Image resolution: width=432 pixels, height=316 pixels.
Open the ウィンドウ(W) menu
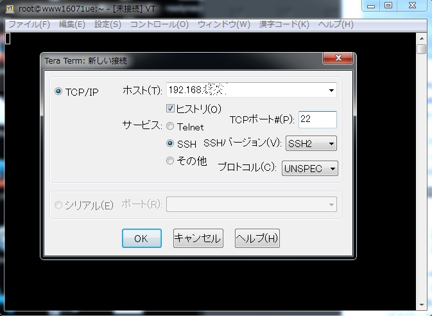coord(224,24)
